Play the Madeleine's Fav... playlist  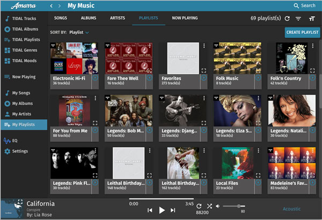(312, 182)
